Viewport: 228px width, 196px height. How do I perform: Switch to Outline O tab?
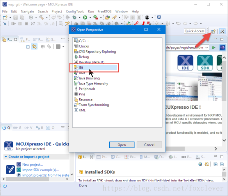pos(50,128)
